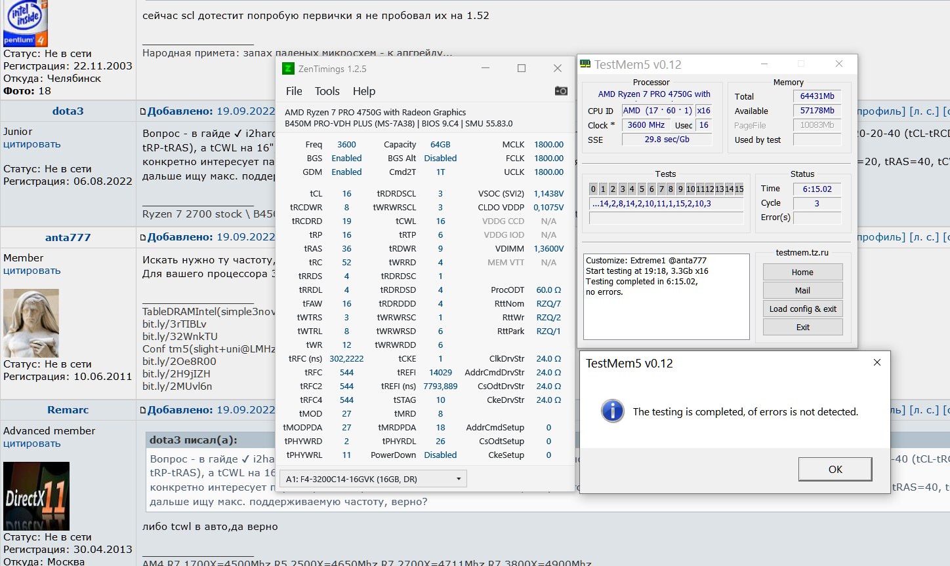Open the Добавлено 19.09.2022 link in anta777's post
Viewport: 950px width, 566px height.
pyautogui.click(x=211, y=237)
